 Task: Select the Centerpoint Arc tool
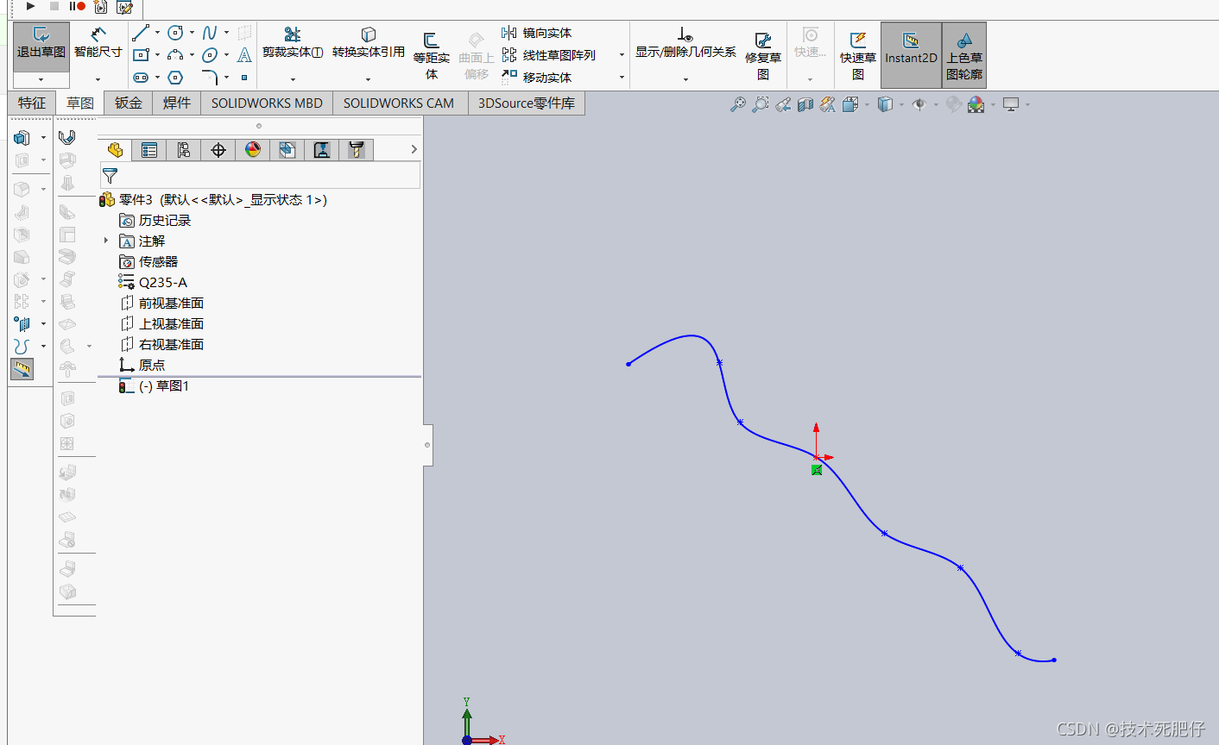tap(175, 55)
